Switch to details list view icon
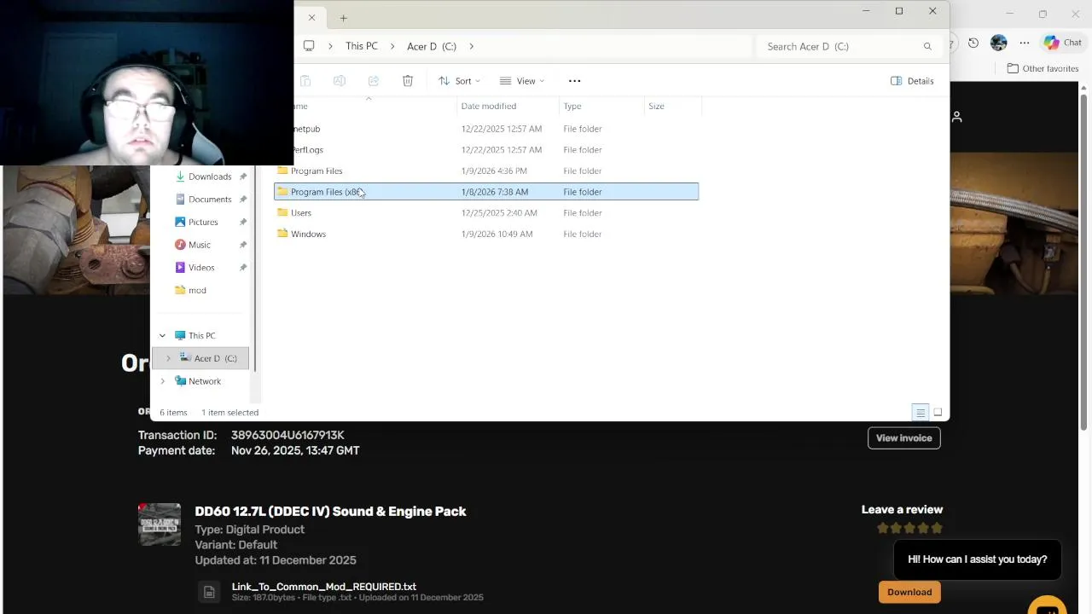The image size is (1092, 614). tap(921, 413)
